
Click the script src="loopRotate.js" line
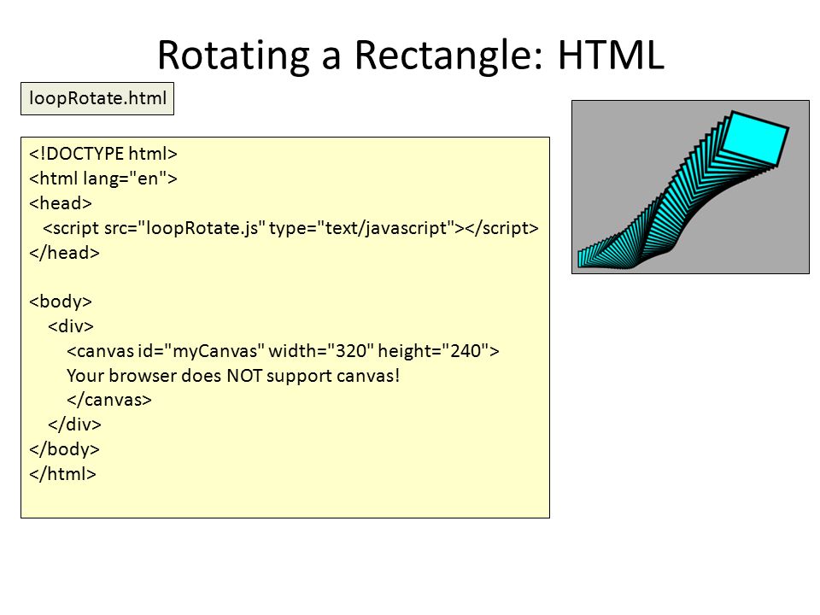[290, 228]
